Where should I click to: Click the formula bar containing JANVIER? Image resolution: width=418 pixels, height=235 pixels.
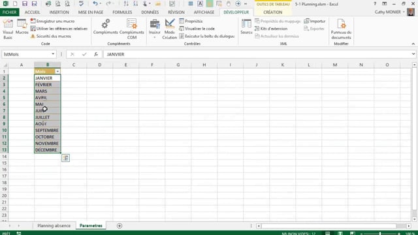(x=257, y=54)
